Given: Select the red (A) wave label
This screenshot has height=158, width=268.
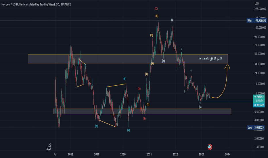Looking at the screenshot, I should [x=139, y=89].
